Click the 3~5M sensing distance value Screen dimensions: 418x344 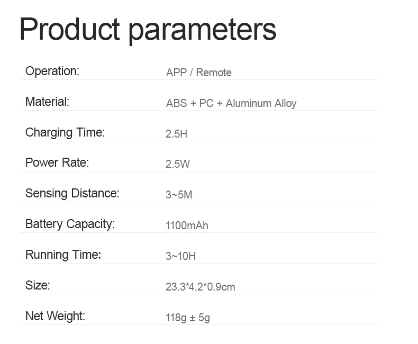coord(179,195)
